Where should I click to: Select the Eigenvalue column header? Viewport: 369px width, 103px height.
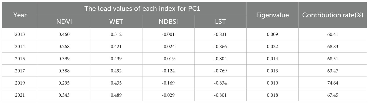tap(272, 15)
